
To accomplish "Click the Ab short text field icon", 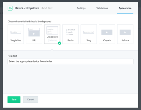I will [x=10, y=8].
